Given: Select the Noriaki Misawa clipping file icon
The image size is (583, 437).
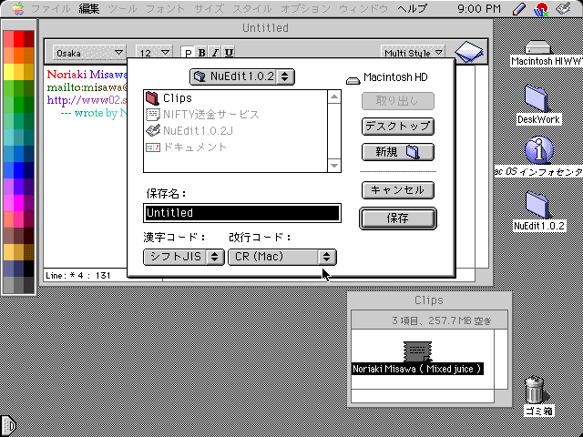Looking at the screenshot, I should pos(417,351).
